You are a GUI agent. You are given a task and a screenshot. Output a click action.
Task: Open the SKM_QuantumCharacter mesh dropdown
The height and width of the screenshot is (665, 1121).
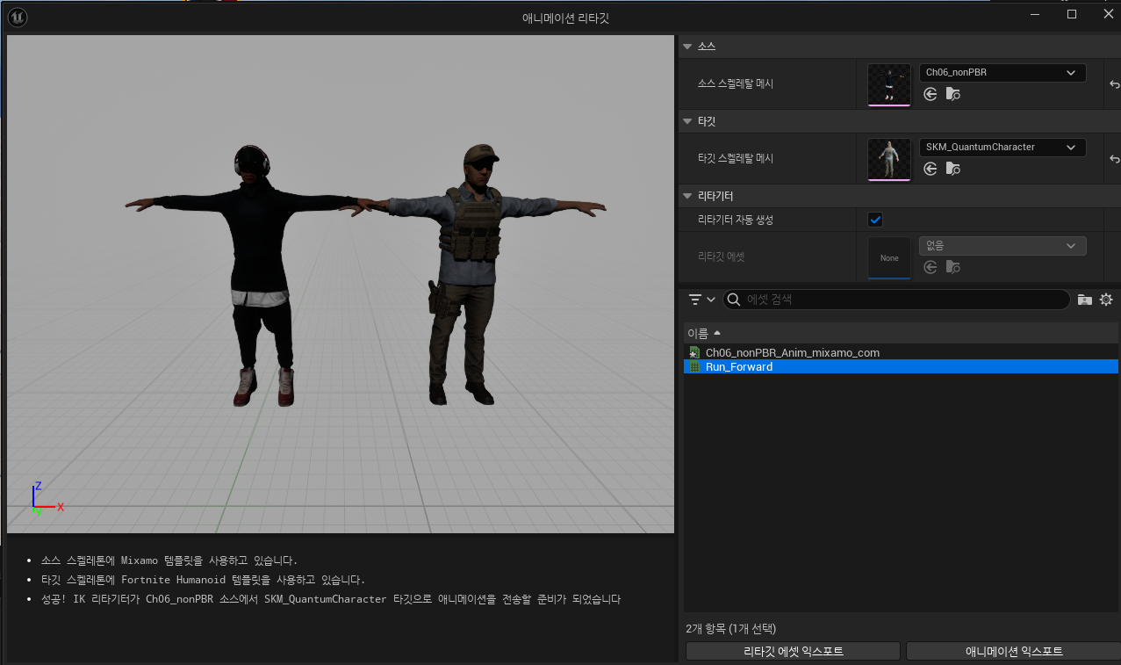1002,147
